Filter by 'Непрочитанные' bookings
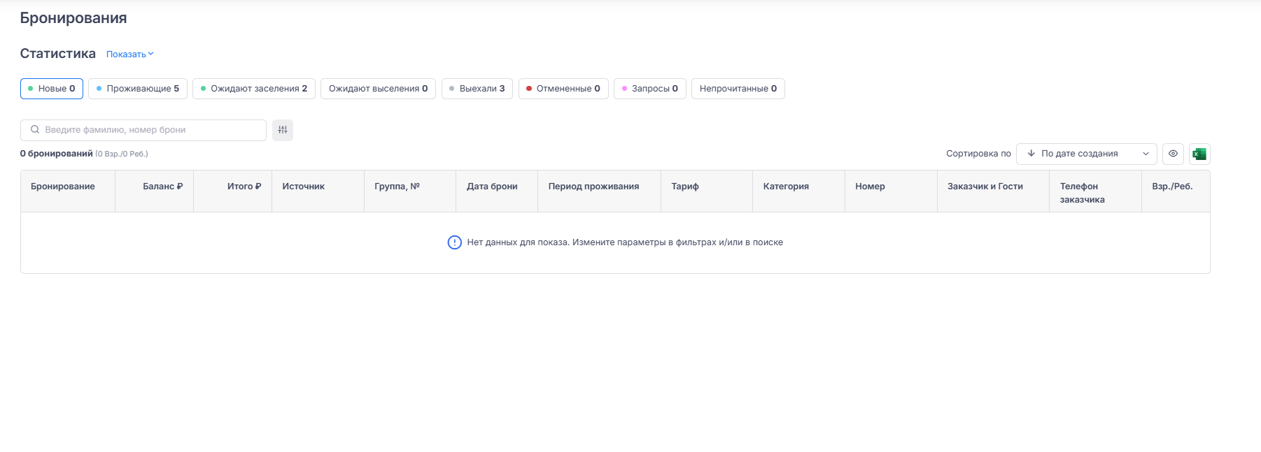Screen dimensions: 1261x452 [738, 89]
